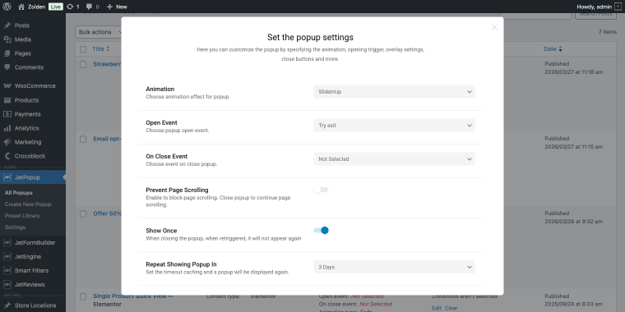Click the Products box icon
625x312 pixels.
pyautogui.click(x=7, y=100)
